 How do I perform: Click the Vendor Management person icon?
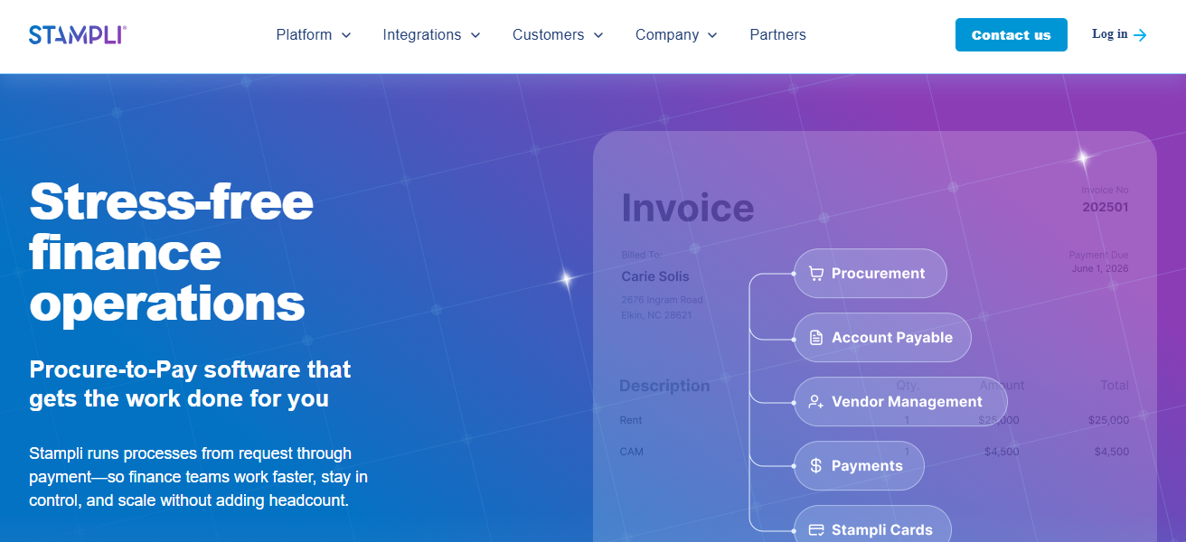pyautogui.click(x=816, y=402)
